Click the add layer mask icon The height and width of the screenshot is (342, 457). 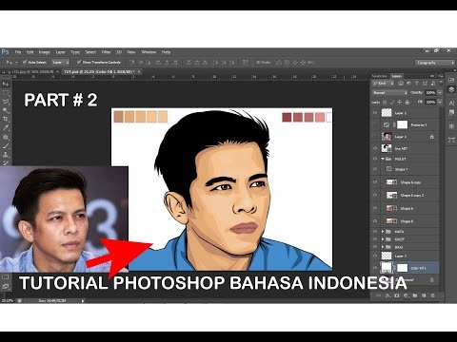point(396,295)
